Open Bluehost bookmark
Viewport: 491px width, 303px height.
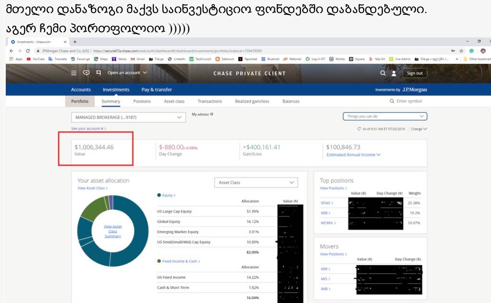coord(270,59)
